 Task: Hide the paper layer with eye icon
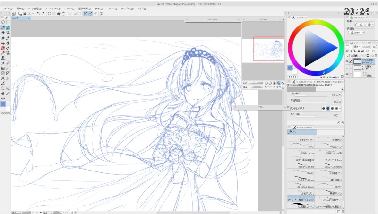tap(347, 75)
